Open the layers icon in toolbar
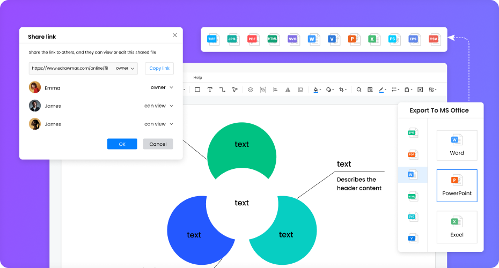This screenshot has width=499, height=268. click(250, 90)
